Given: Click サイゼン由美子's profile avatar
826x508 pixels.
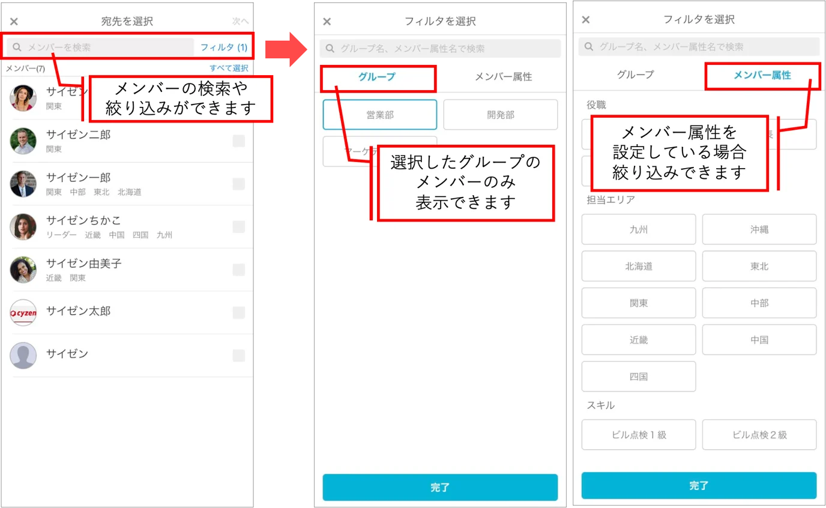Looking at the screenshot, I should click(23, 270).
